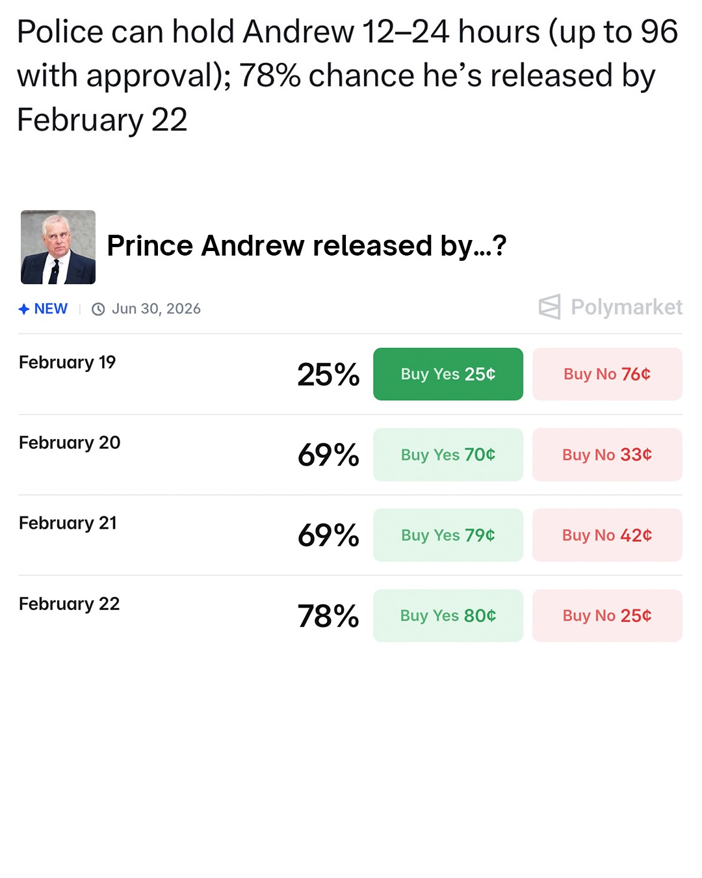Image resolution: width=702 pixels, height=878 pixels.
Task: Select the February 19 outcome row label
Action: click(x=68, y=362)
